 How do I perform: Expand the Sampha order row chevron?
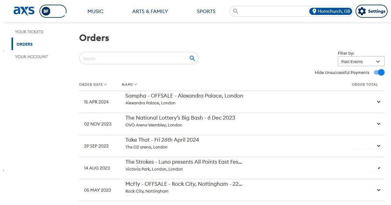click(379, 102)
